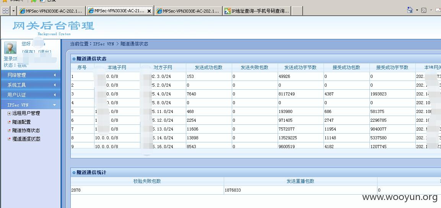441x208 pixels.
Task: Open 隧道通信状态 page link
Action: tap(26, 139)
